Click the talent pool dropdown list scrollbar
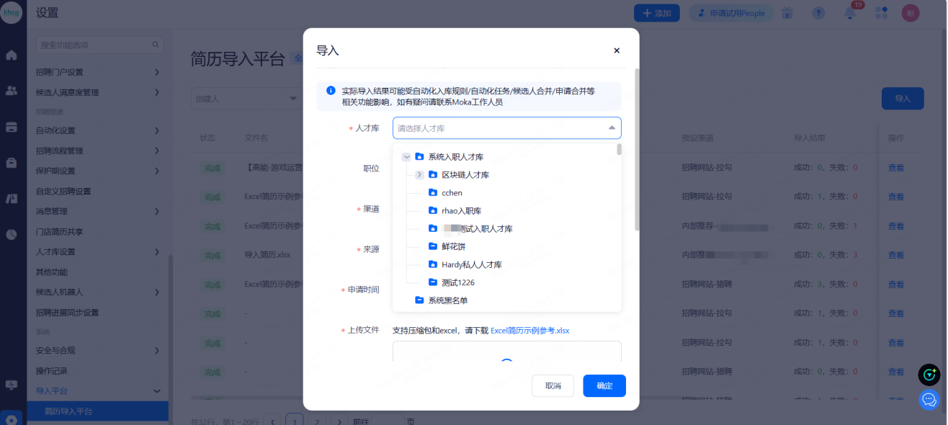The width and height of the screenshot is (948, 425). point(619,150)
